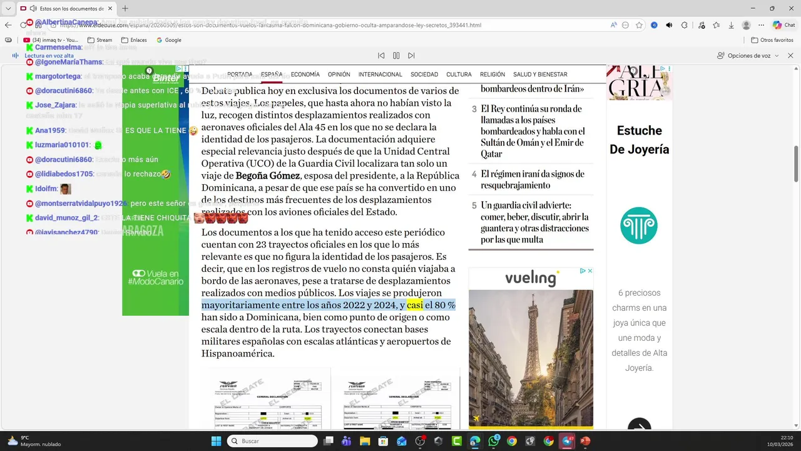Viewport: 801px width, 451px height.
Task: Open the Vueling ad info icon
Action: 583,271
